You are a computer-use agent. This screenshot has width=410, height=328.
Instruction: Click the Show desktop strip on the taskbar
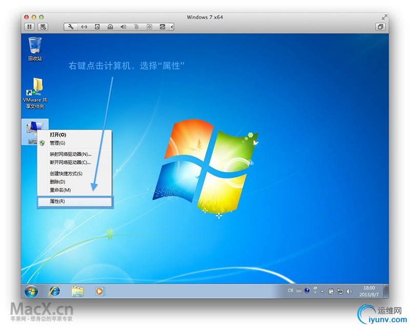tap(386, 291)
